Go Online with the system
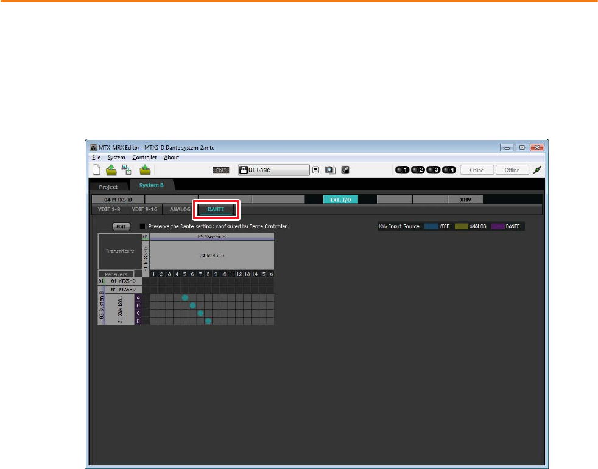598x469 pixels. coord(477,170)
